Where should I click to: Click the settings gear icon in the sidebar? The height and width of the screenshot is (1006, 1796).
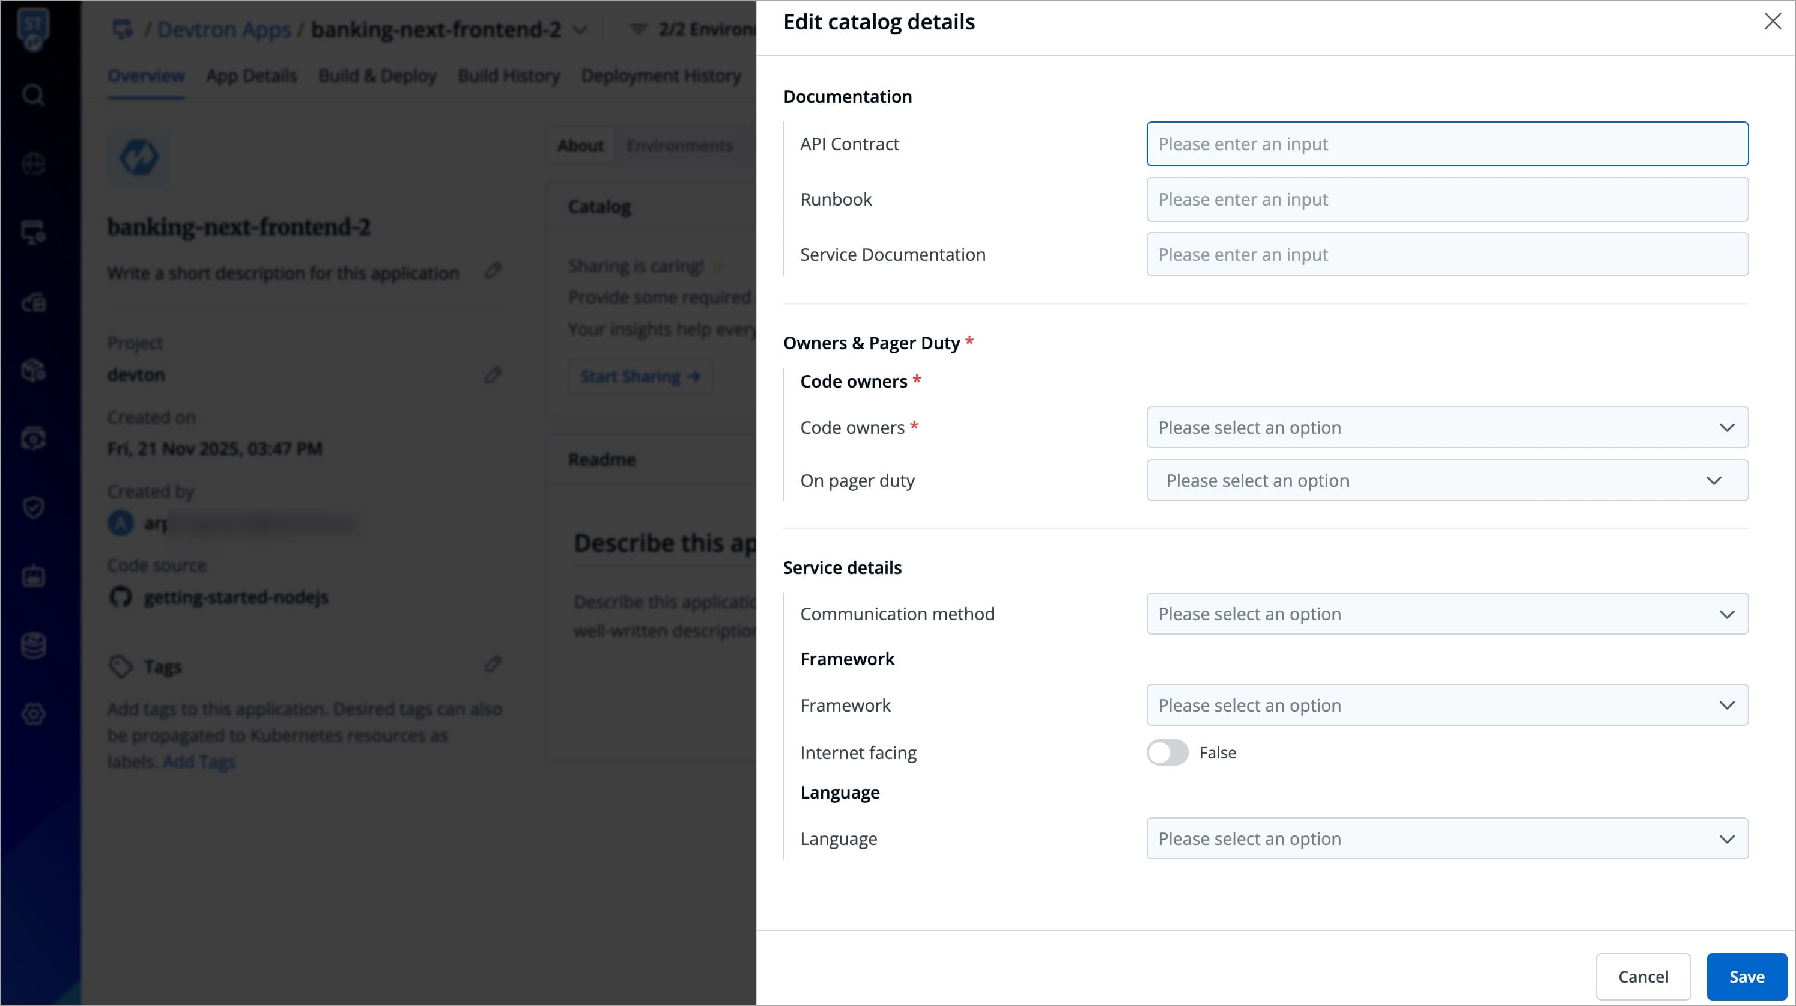coord(34,714)
